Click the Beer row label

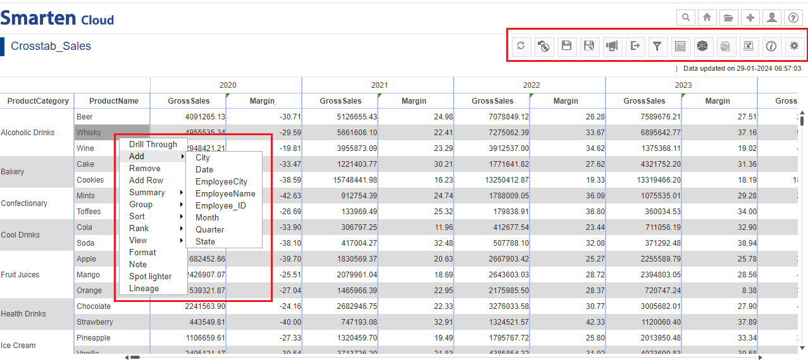coord(112,116)
